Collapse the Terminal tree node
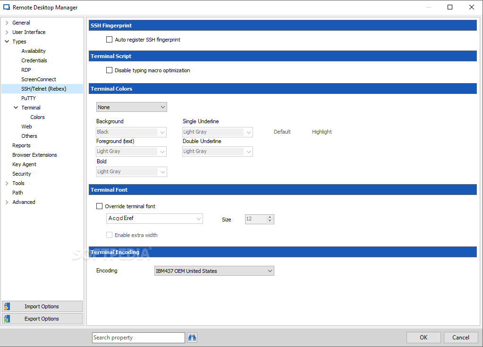The height and width of the screenshot is (347, 483). point(16,108)
